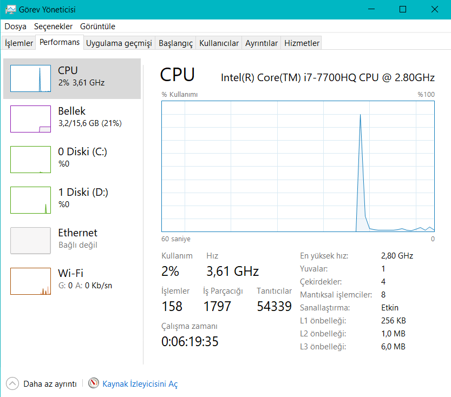Click the % Kullanımı graph label

tap(180, 95)
